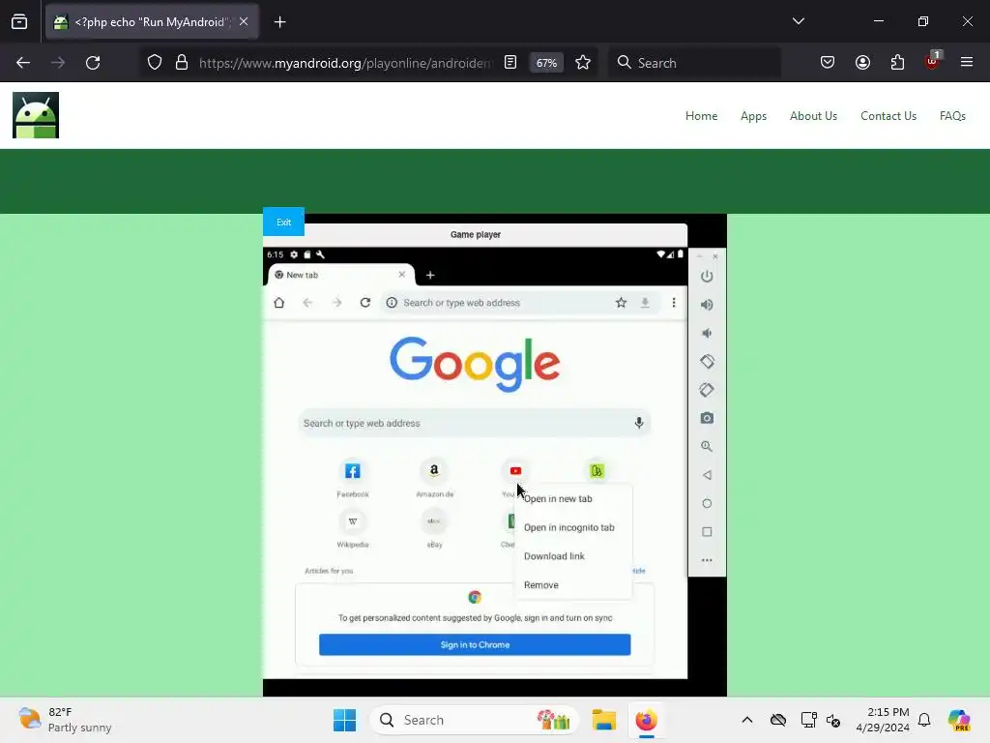Click Firefox Search box
The height and width of the screenshot is (743, 990).
(694, 63)
